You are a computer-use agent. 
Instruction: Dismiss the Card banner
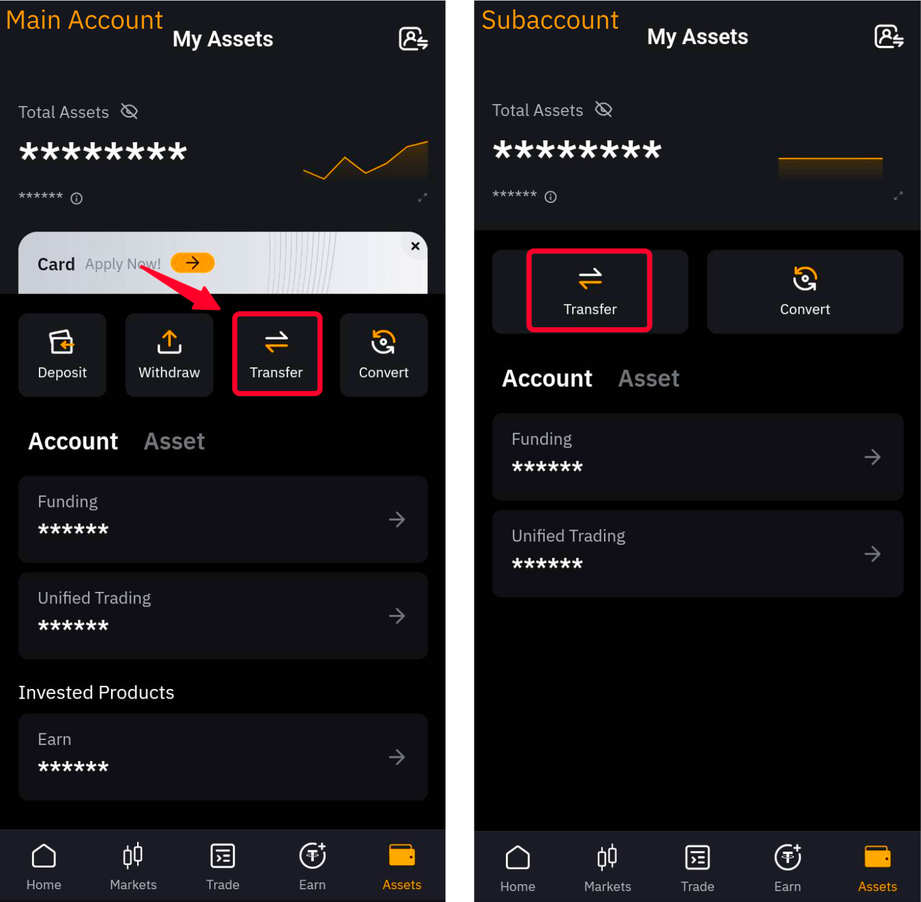pyautogui.click(x=415, y=246)
